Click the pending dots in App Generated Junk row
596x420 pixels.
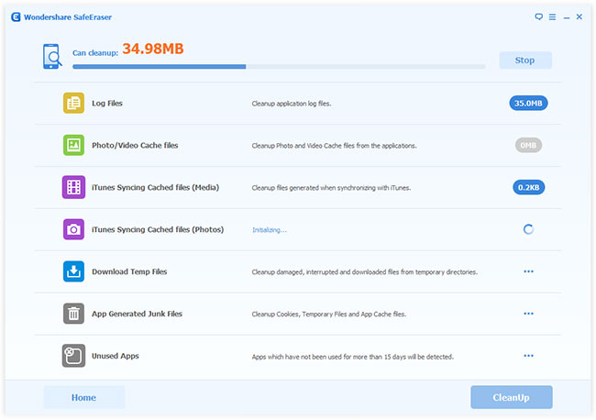[528, 314]
